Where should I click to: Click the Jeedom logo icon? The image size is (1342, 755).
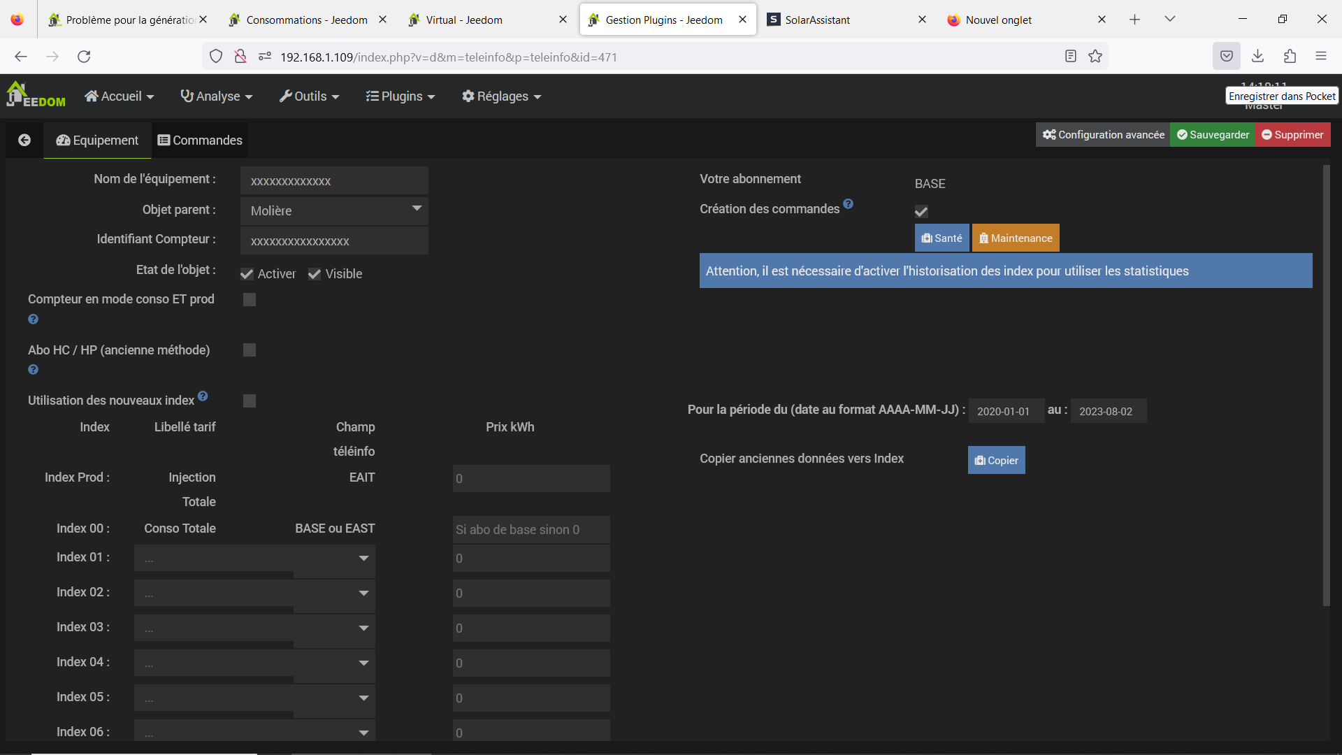(x=35, y=95)
